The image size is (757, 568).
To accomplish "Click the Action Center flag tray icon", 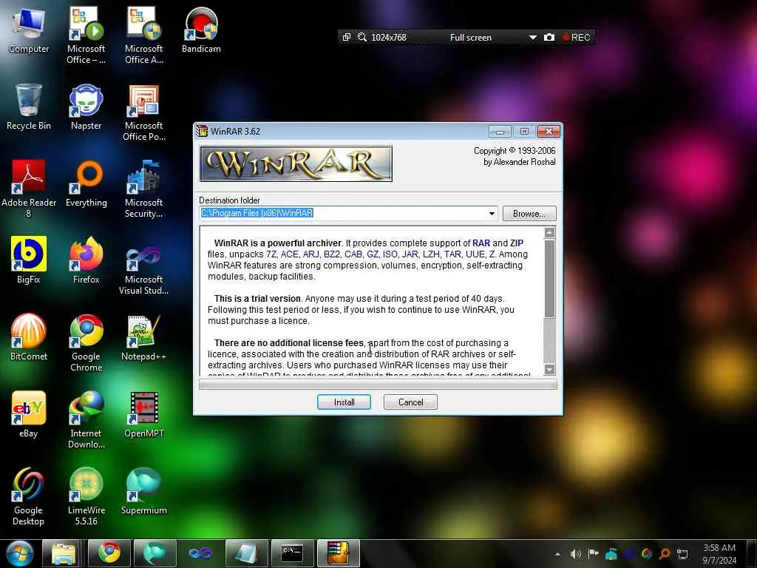I will (x=594, y=553).
